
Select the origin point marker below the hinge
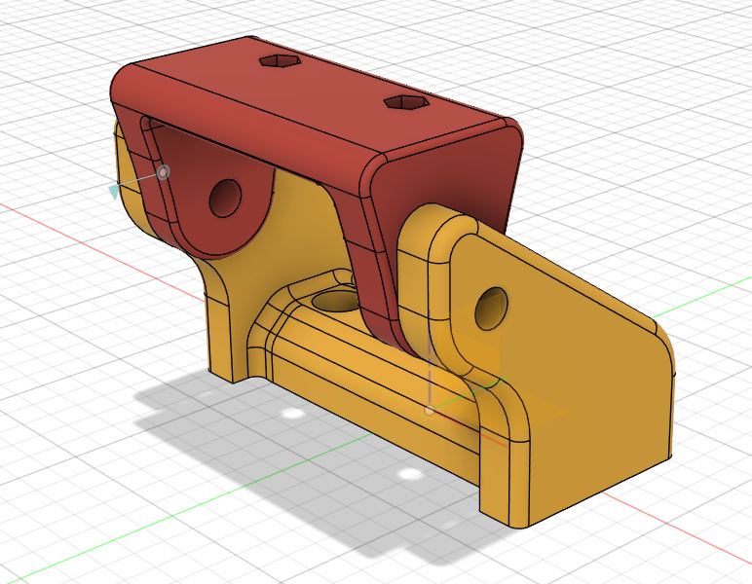click(430, 410)
